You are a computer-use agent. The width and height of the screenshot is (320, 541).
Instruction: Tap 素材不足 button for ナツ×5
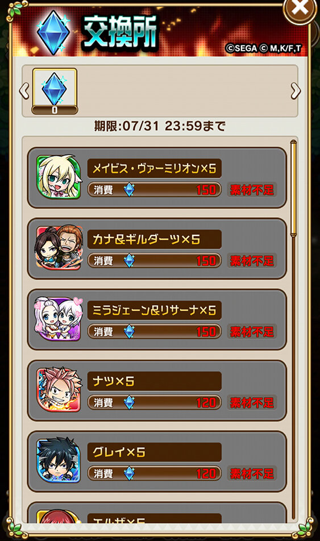(252, 403)
